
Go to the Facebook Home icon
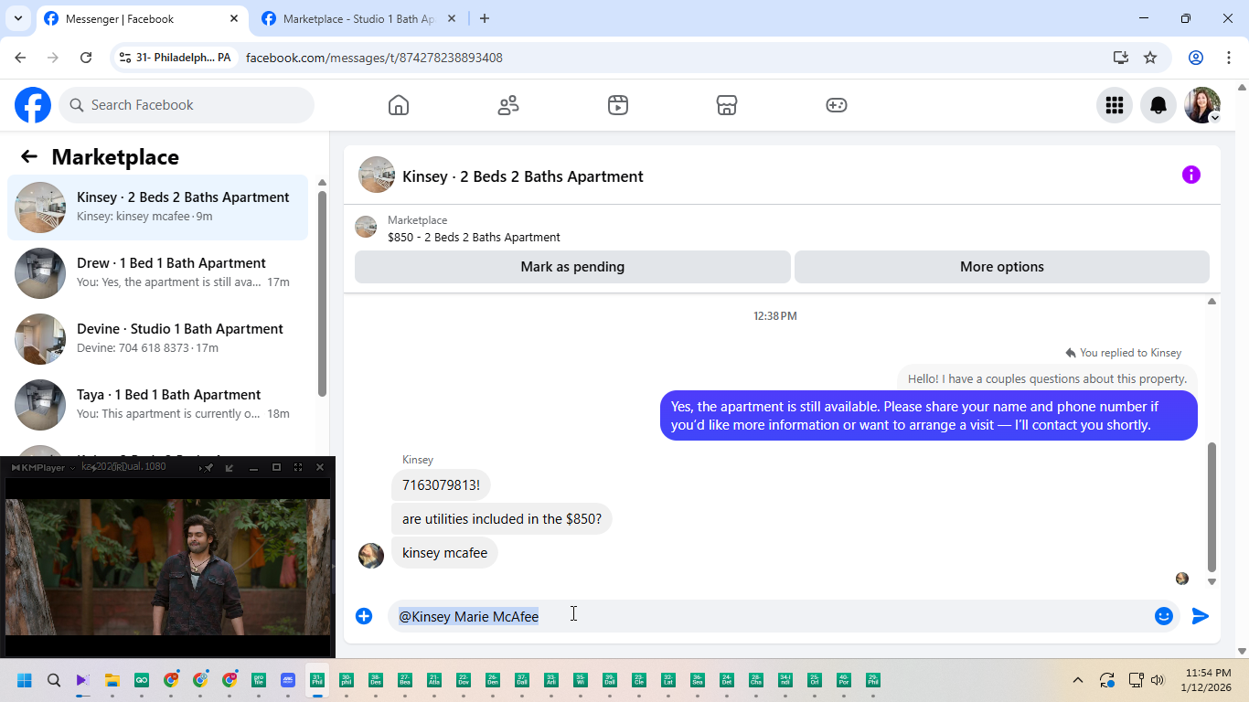coord(399,105)
